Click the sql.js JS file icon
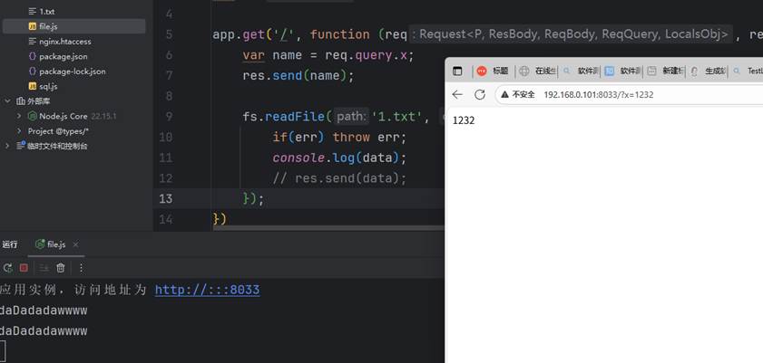 coord(32,86)
